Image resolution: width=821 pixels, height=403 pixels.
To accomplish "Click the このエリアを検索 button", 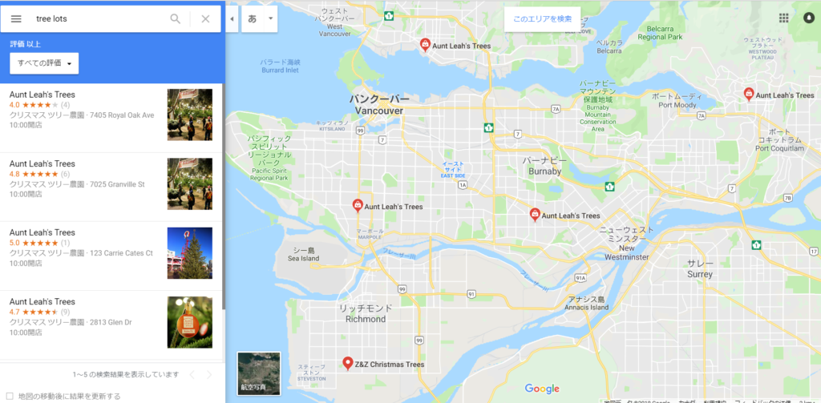I will click(542, 19).
